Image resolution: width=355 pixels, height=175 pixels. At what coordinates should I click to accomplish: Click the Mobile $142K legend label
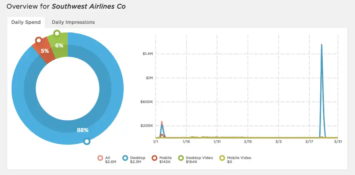click(x=166, y=160)
